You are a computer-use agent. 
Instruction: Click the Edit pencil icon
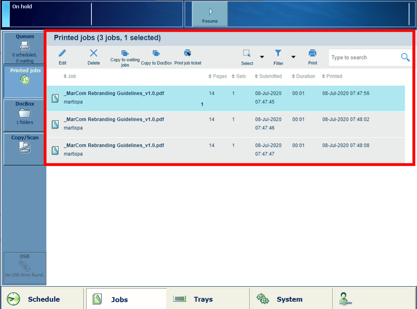(x=62, y=53)
